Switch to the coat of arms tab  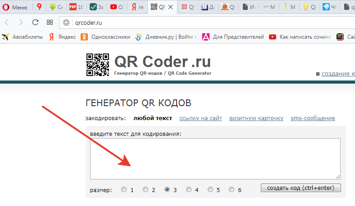pyautogui.click(x=228, y=7)
